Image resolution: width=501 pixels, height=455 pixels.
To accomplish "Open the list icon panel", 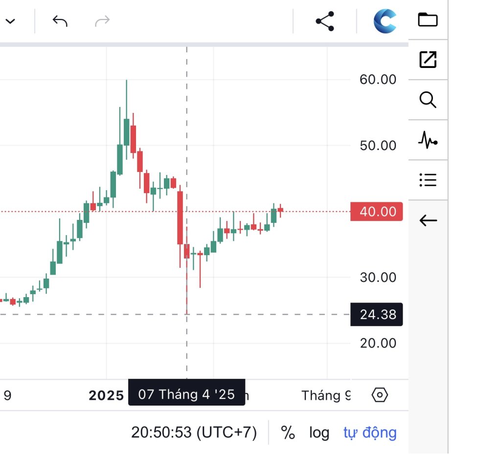I will tap(428, 180).
